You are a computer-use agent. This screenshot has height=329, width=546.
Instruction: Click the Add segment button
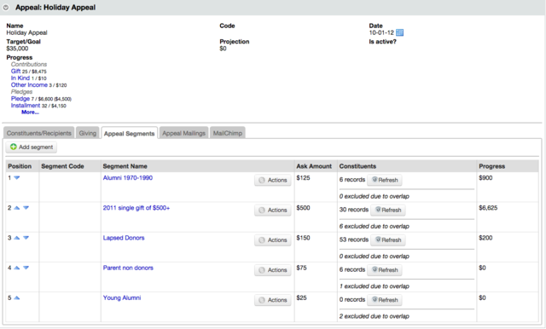(x=32, y=147)
